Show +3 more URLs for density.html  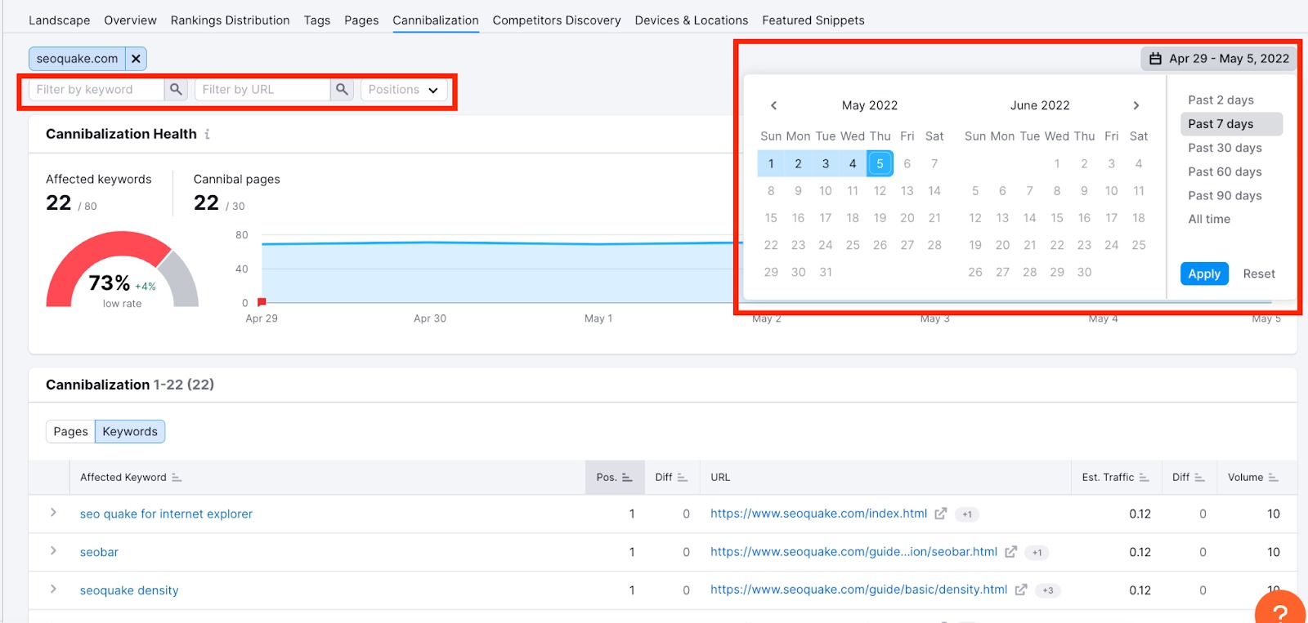1048,590
